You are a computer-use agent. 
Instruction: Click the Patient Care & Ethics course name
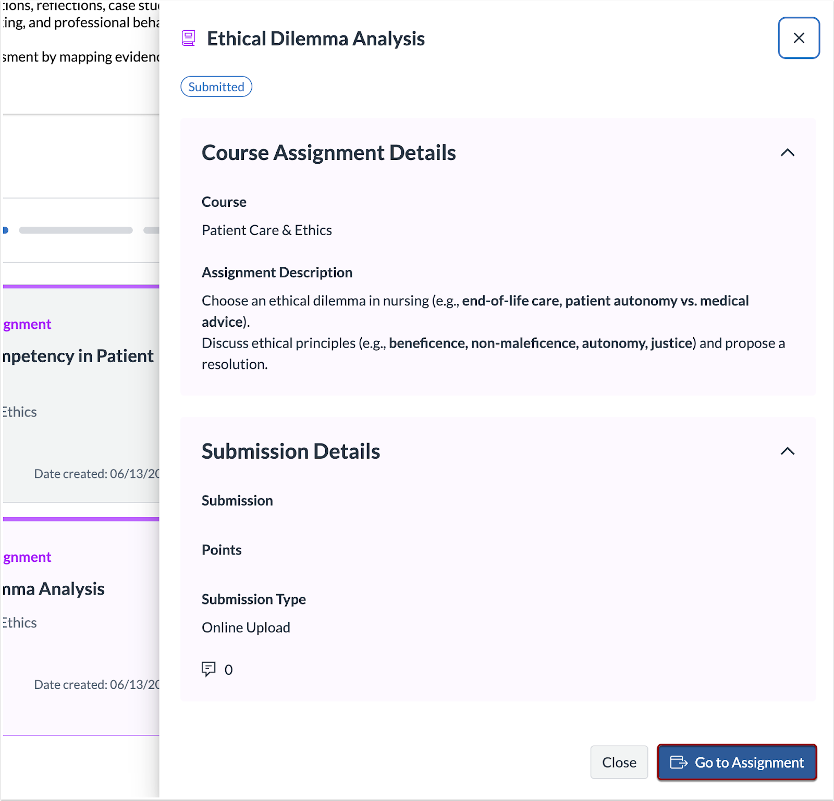266,230
